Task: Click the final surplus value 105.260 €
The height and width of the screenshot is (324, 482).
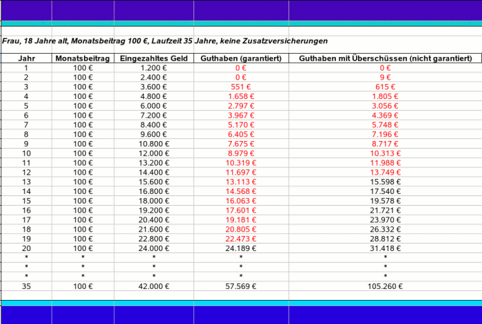Action: pos(385,287)
